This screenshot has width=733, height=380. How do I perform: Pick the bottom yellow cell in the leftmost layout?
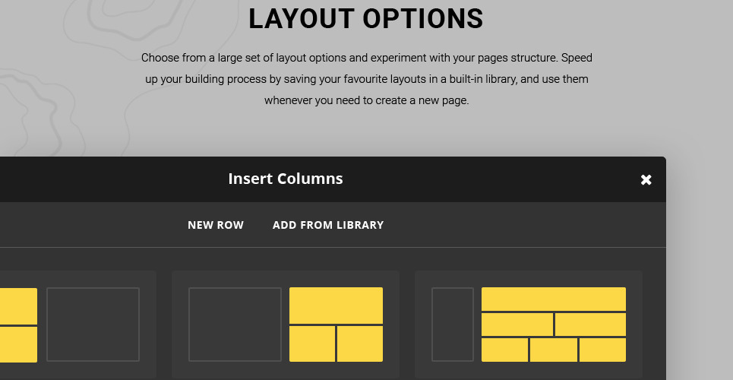click(18, 344)
